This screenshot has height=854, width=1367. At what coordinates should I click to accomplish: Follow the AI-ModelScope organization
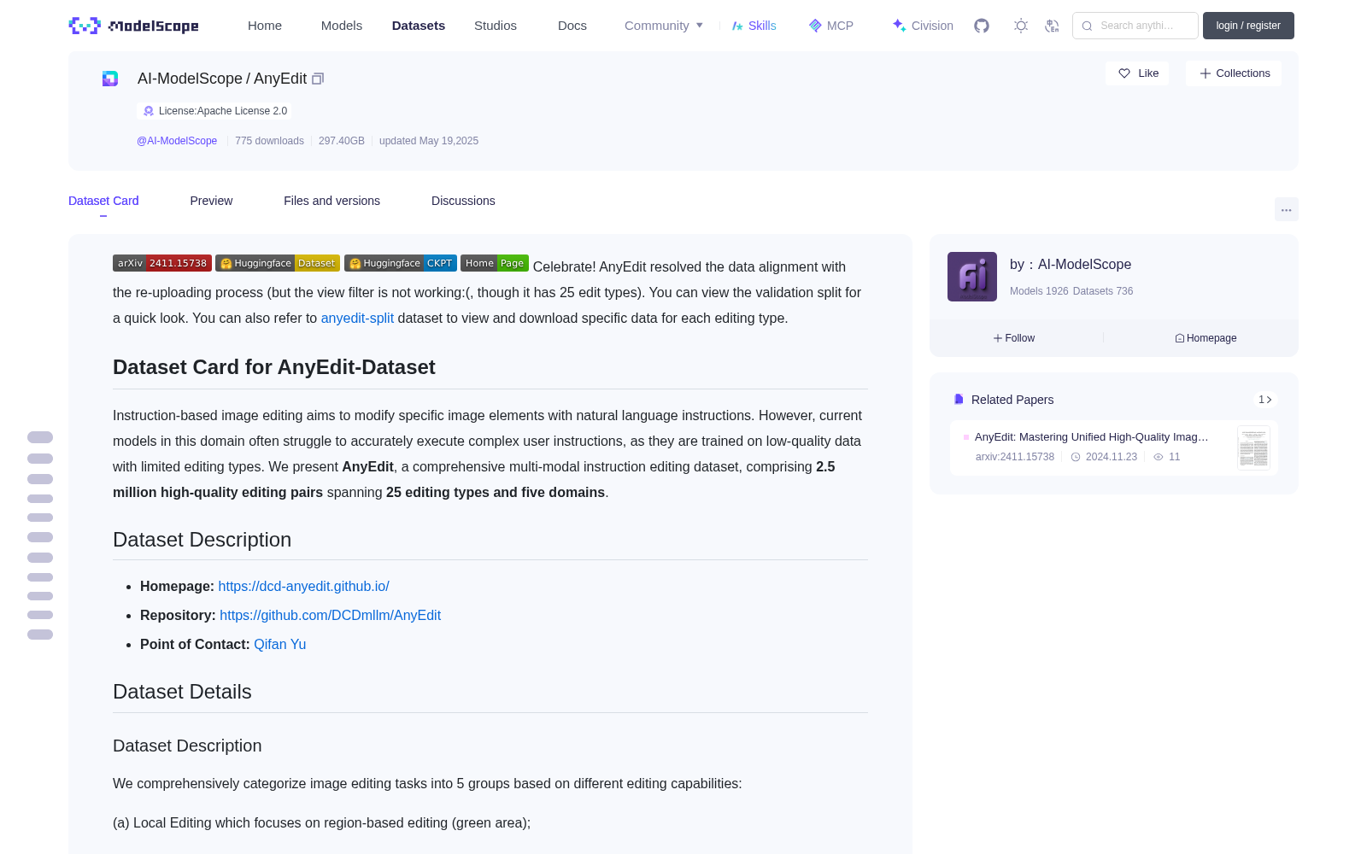[1014, 338]
